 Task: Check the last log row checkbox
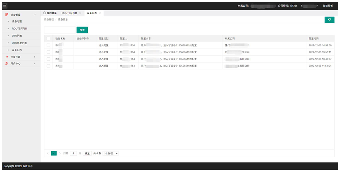pyautogui.click(x=48, y=66)
